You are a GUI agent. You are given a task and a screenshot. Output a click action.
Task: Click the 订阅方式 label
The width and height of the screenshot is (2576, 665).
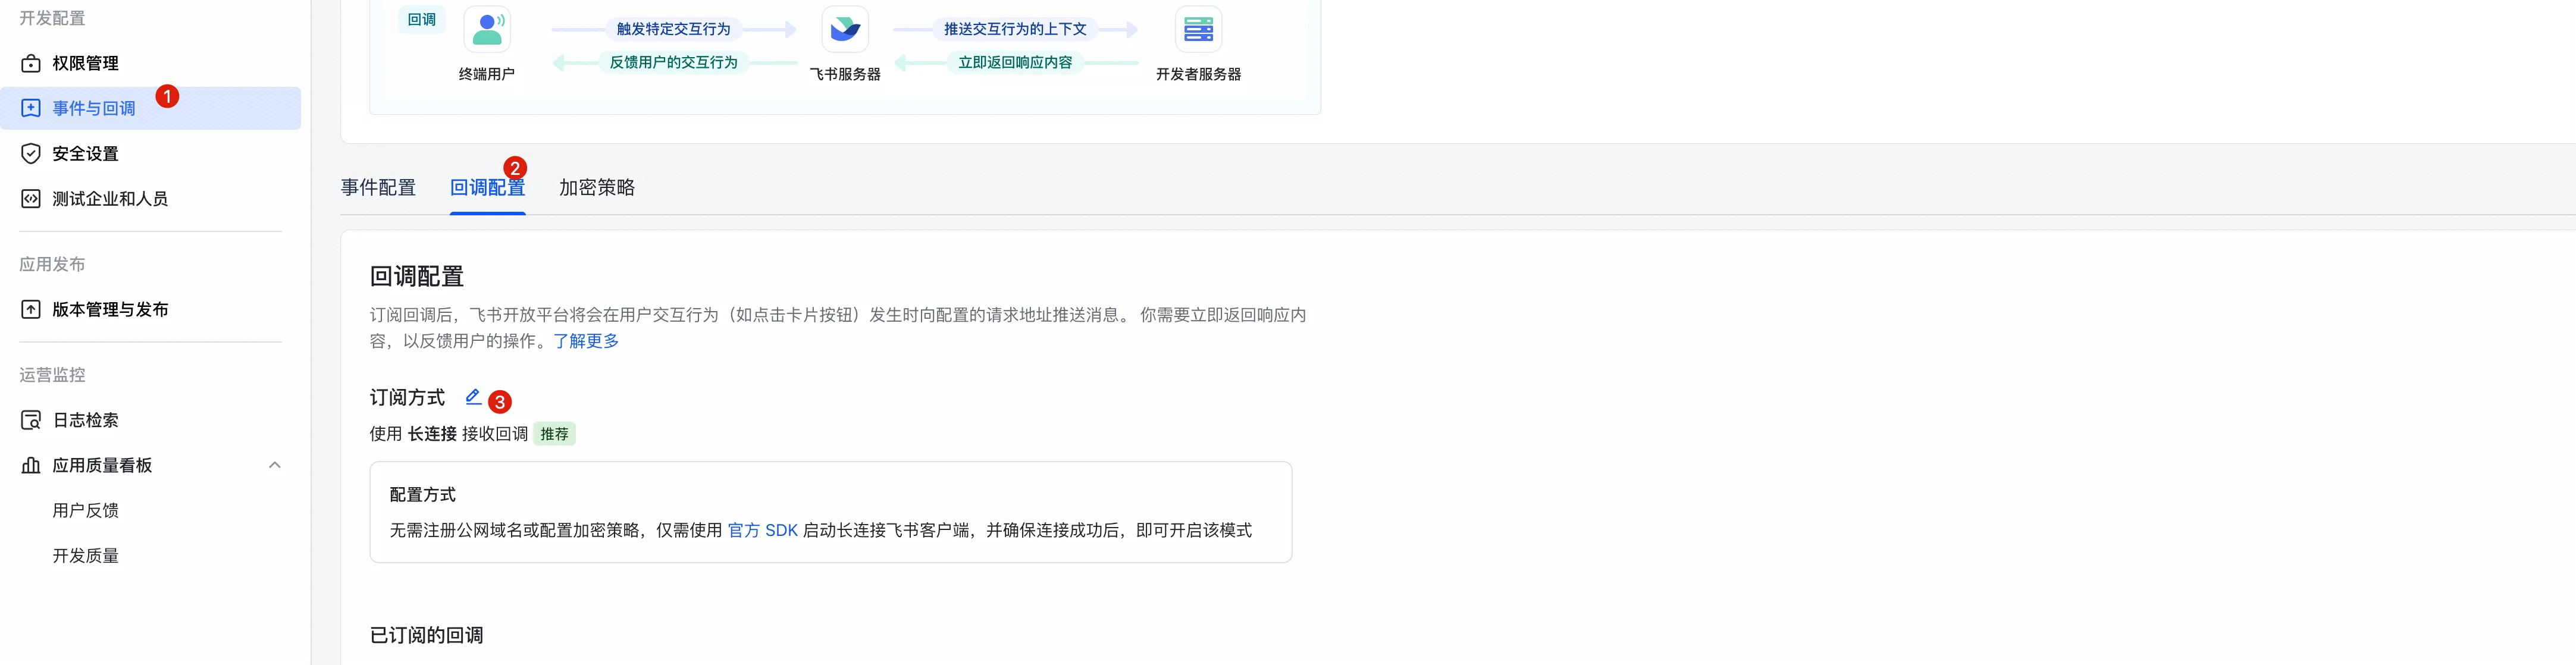tap(407, 397)
